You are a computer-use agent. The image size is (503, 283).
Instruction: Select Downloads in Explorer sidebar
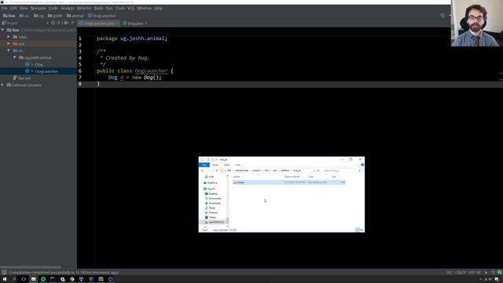click(213, 203)
